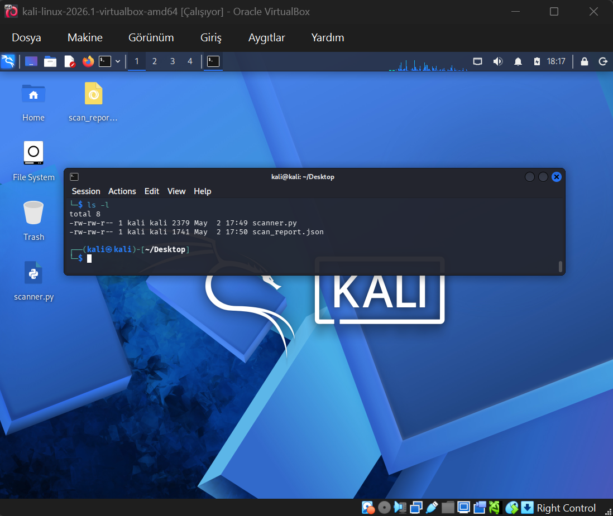Select the File System desktop icon
This screenshot has height=516, width=613.
coord(33,161)
